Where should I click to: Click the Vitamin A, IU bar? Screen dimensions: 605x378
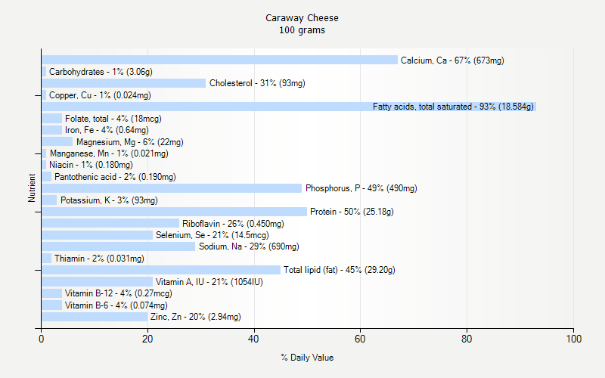click(x=98, y=282)
